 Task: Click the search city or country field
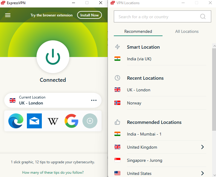pyautogui.click(x=163, y=16)
